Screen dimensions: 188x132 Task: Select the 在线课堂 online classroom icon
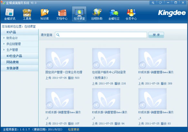[79, 14]
